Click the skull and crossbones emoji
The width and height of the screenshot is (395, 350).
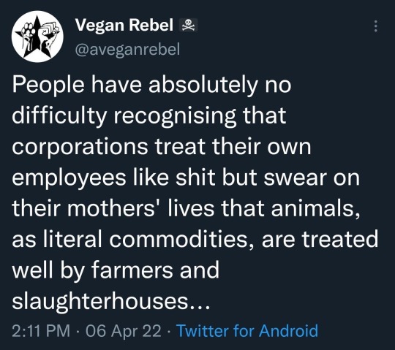[188, 26]
